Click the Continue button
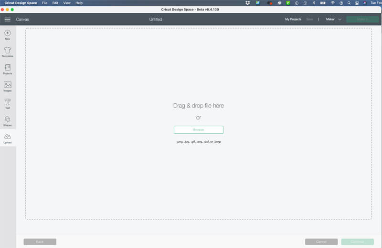Screen dimensions: 382x248 [x=357, y=242]
